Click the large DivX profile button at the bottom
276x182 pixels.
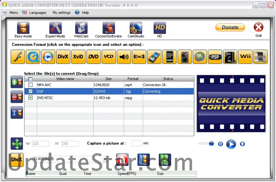(x=16, y=160)
